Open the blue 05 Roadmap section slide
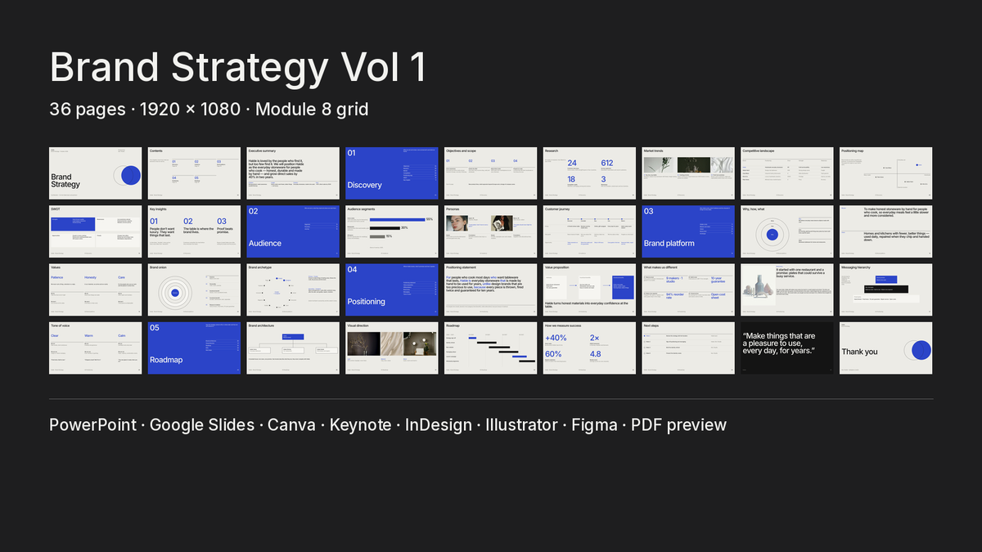Viewport: 982px width, 552px height. (194, 348)
